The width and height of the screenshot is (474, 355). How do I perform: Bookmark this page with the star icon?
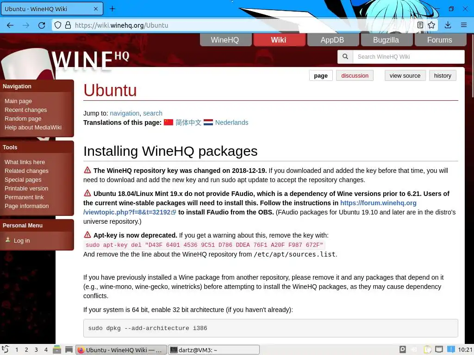[x=431, y=25]
